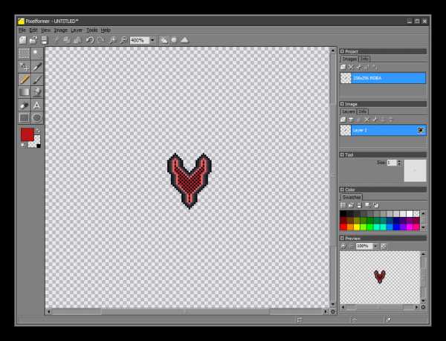Screen dimensions: 446x341
Task: Toggle the pixel grid toolbar icon
Action: [x=174, y=40]
